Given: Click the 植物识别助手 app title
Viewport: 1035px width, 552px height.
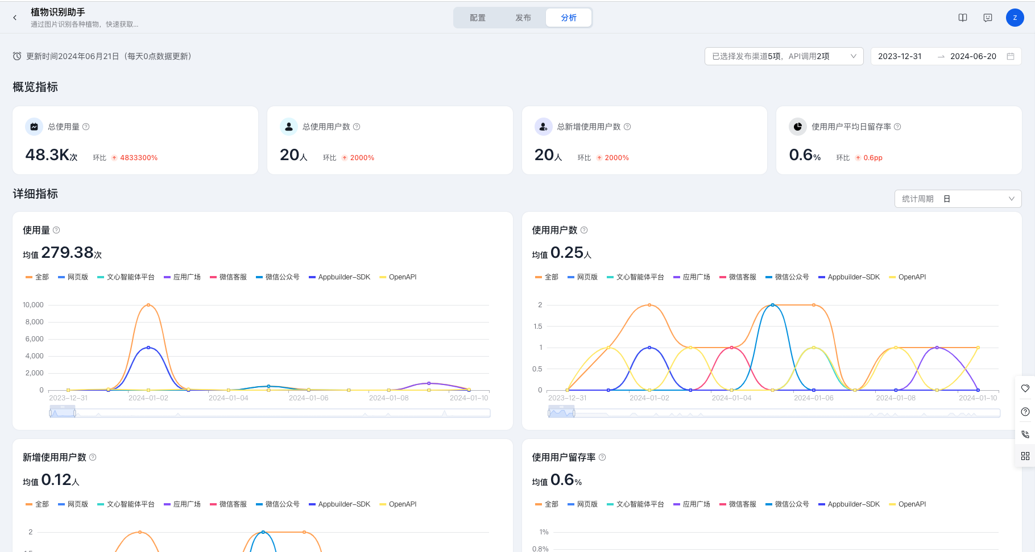Looking at the screenshot, I should (58, 12).
